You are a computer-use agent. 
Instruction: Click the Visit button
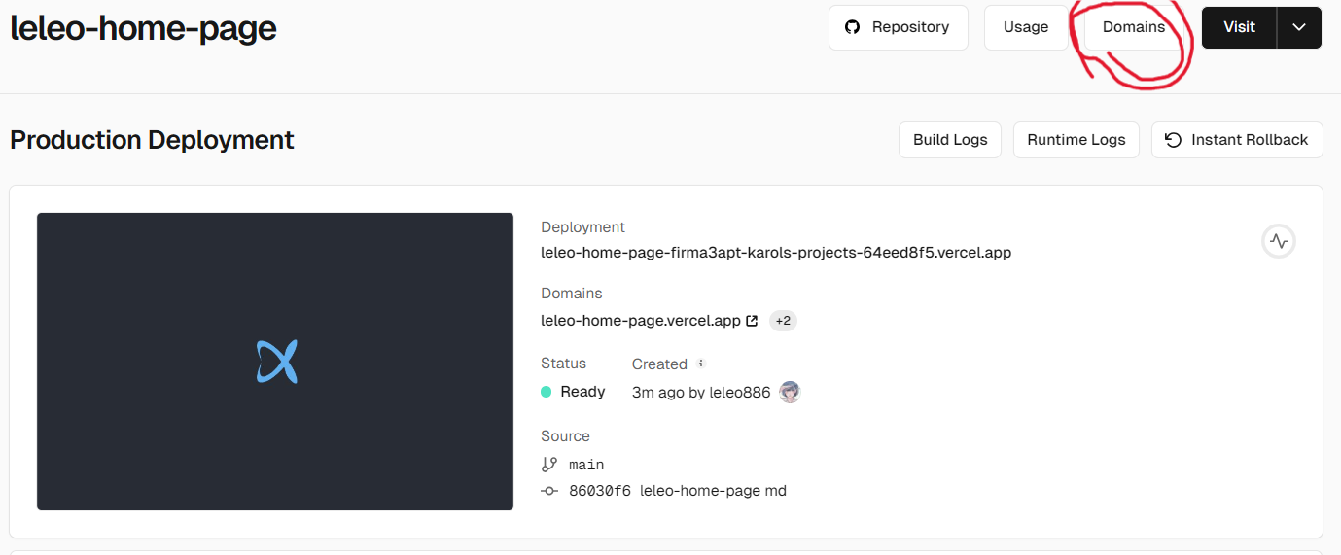pyautogui.click(x=1239, y=27)
